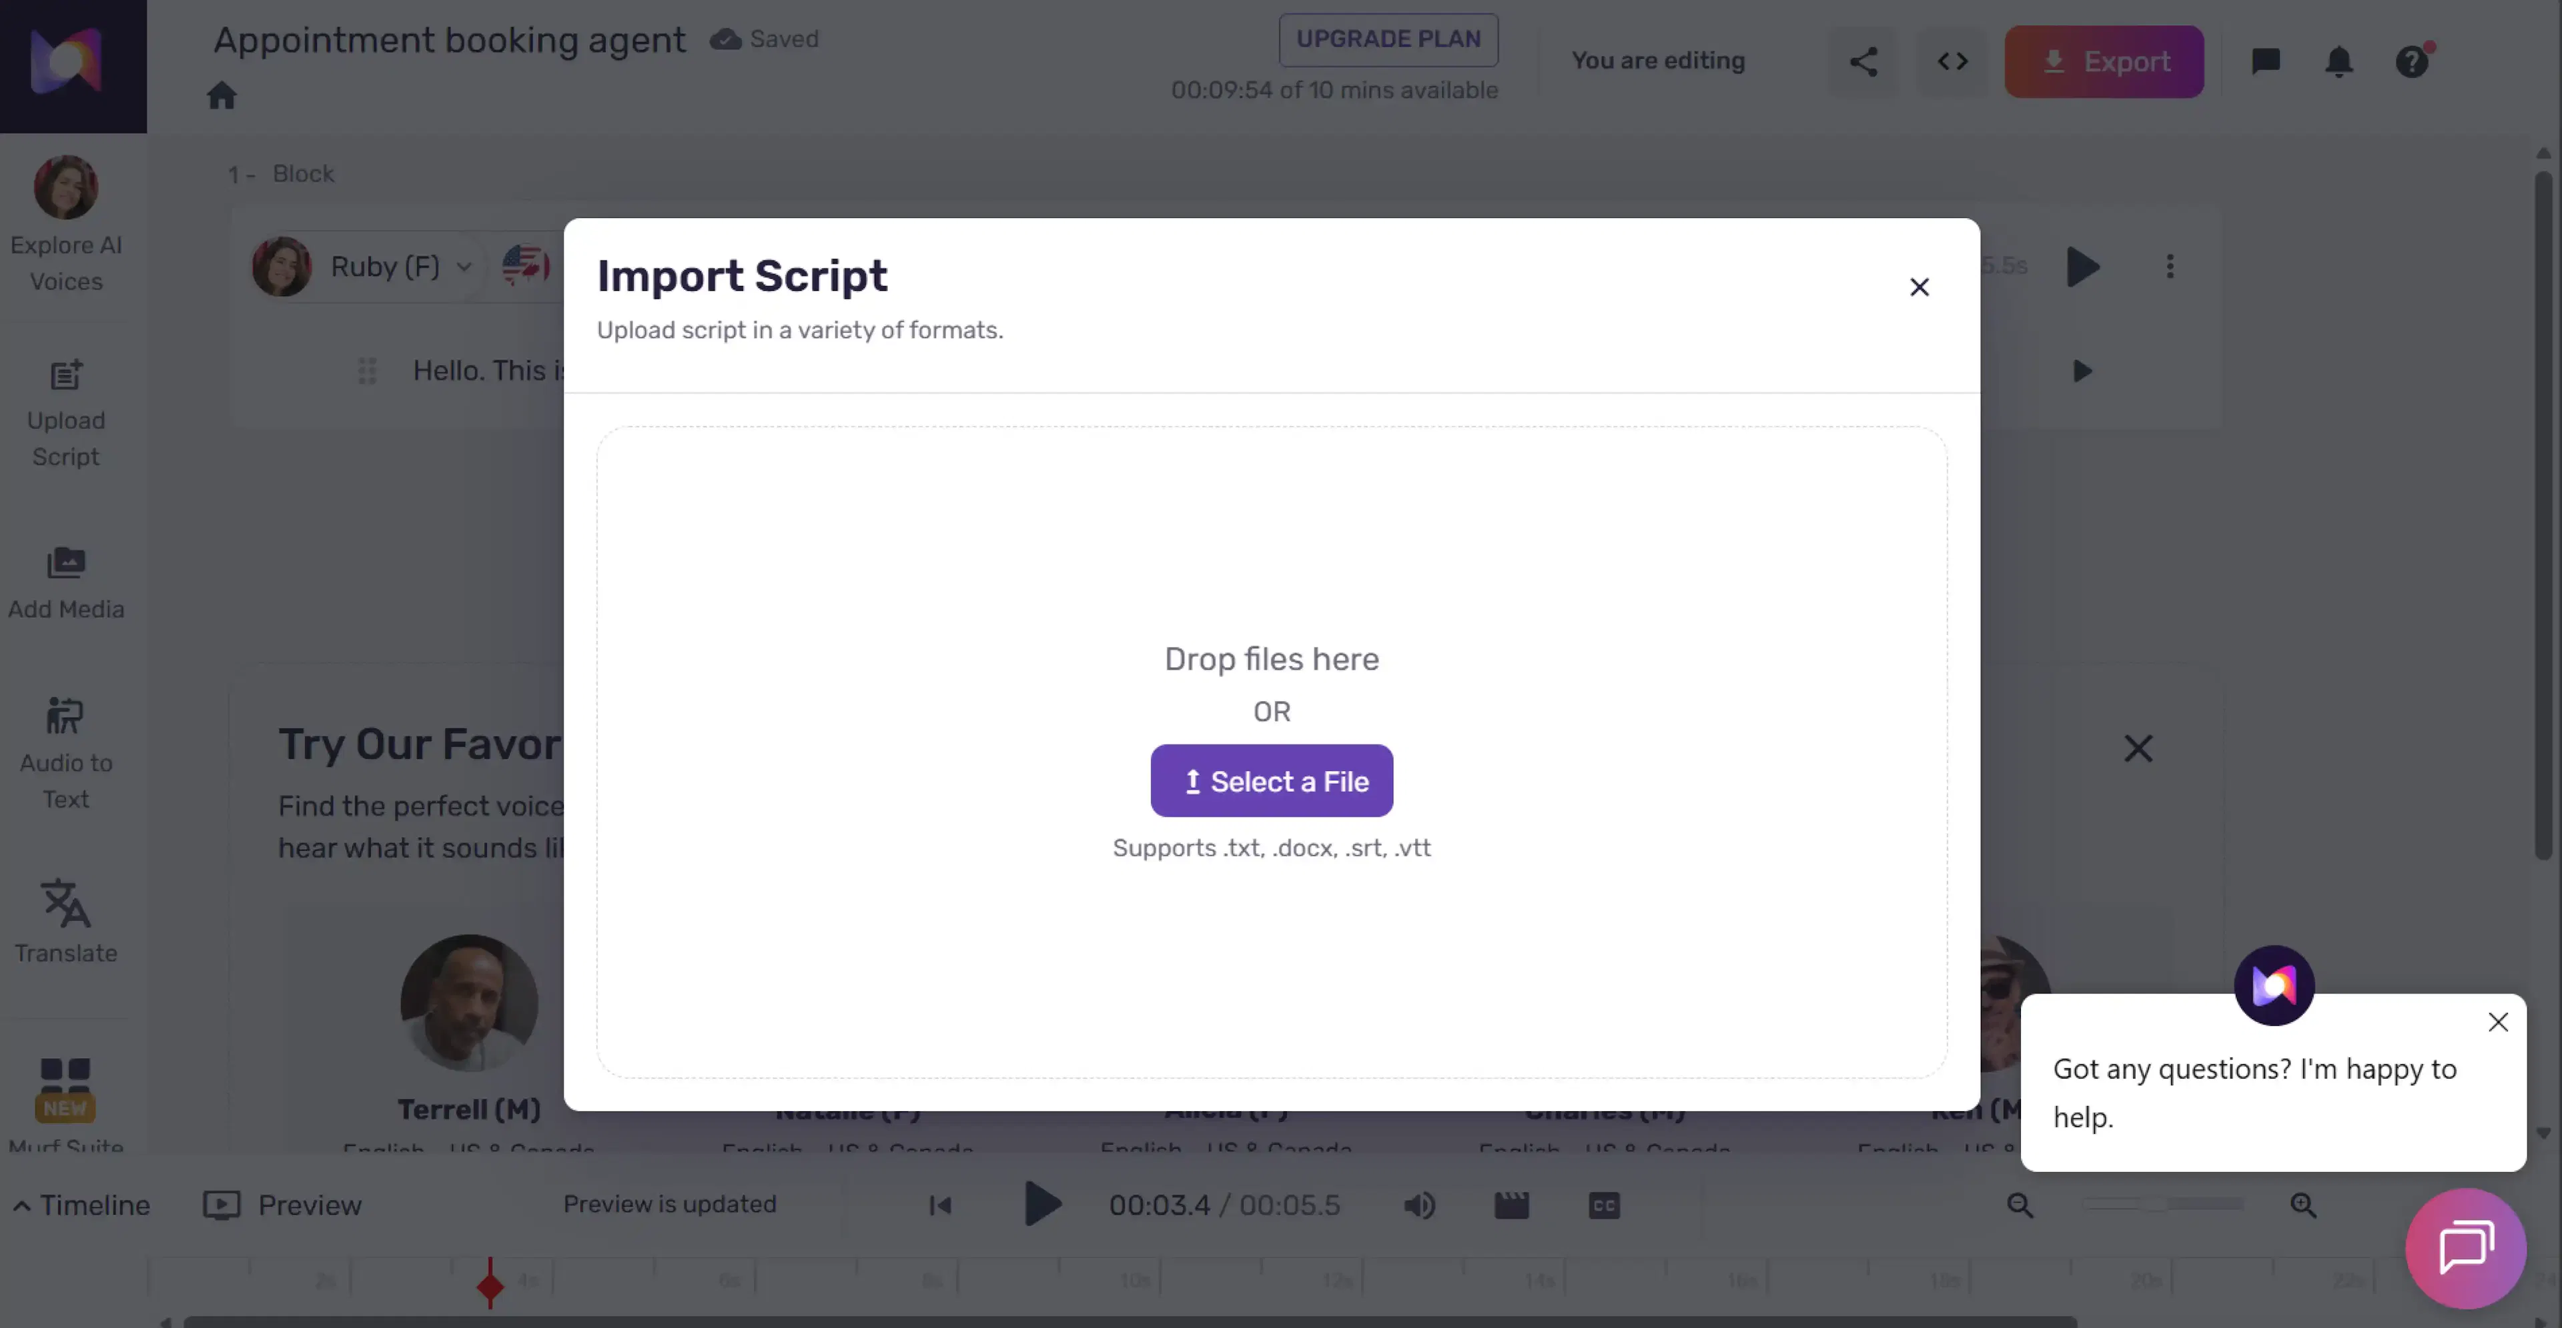2562x1328 pixels.
Task: Play the sentence line small play icon
Action: [2082, 372]
